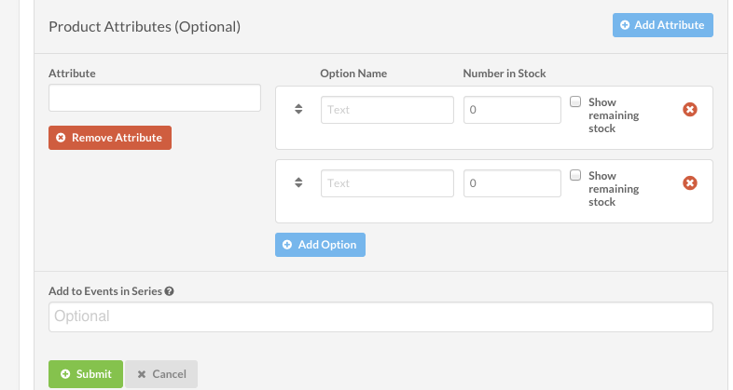Click the first option's reorder arrows handle
This screenshot has width=733, height=390.
298,109
